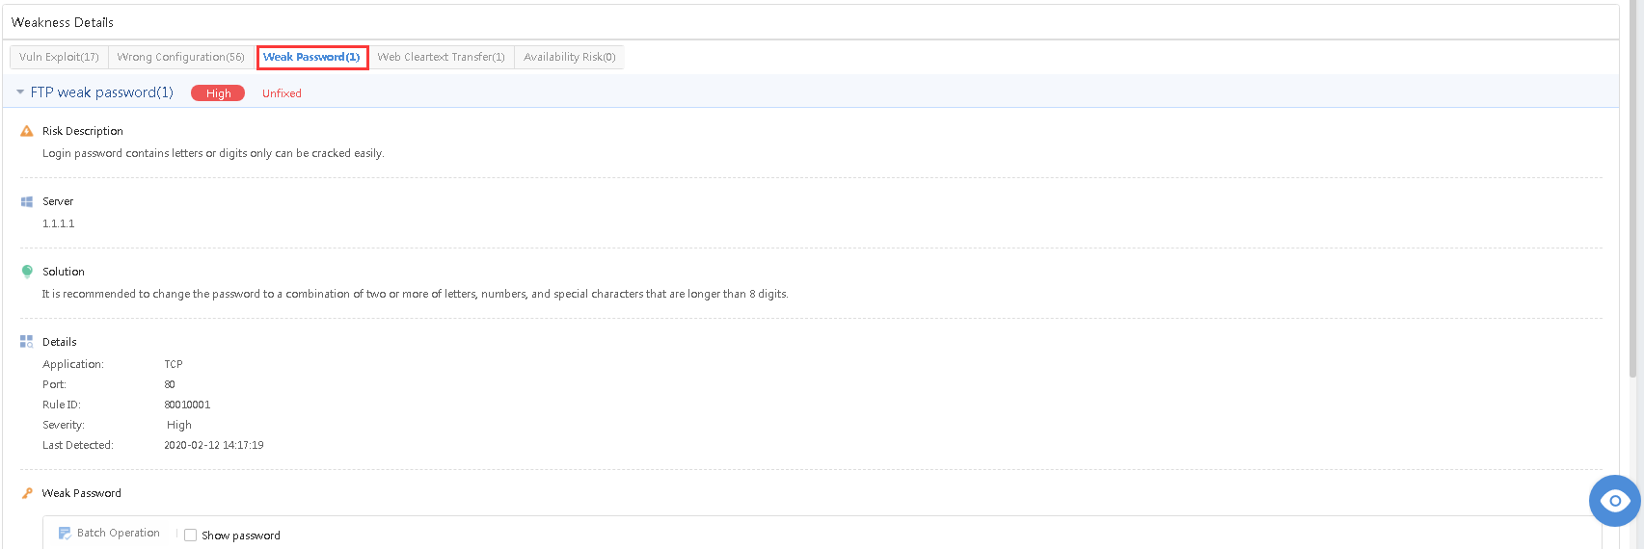
Task: Open the Availability Risk(0) tab
Action: pos(569,57)
